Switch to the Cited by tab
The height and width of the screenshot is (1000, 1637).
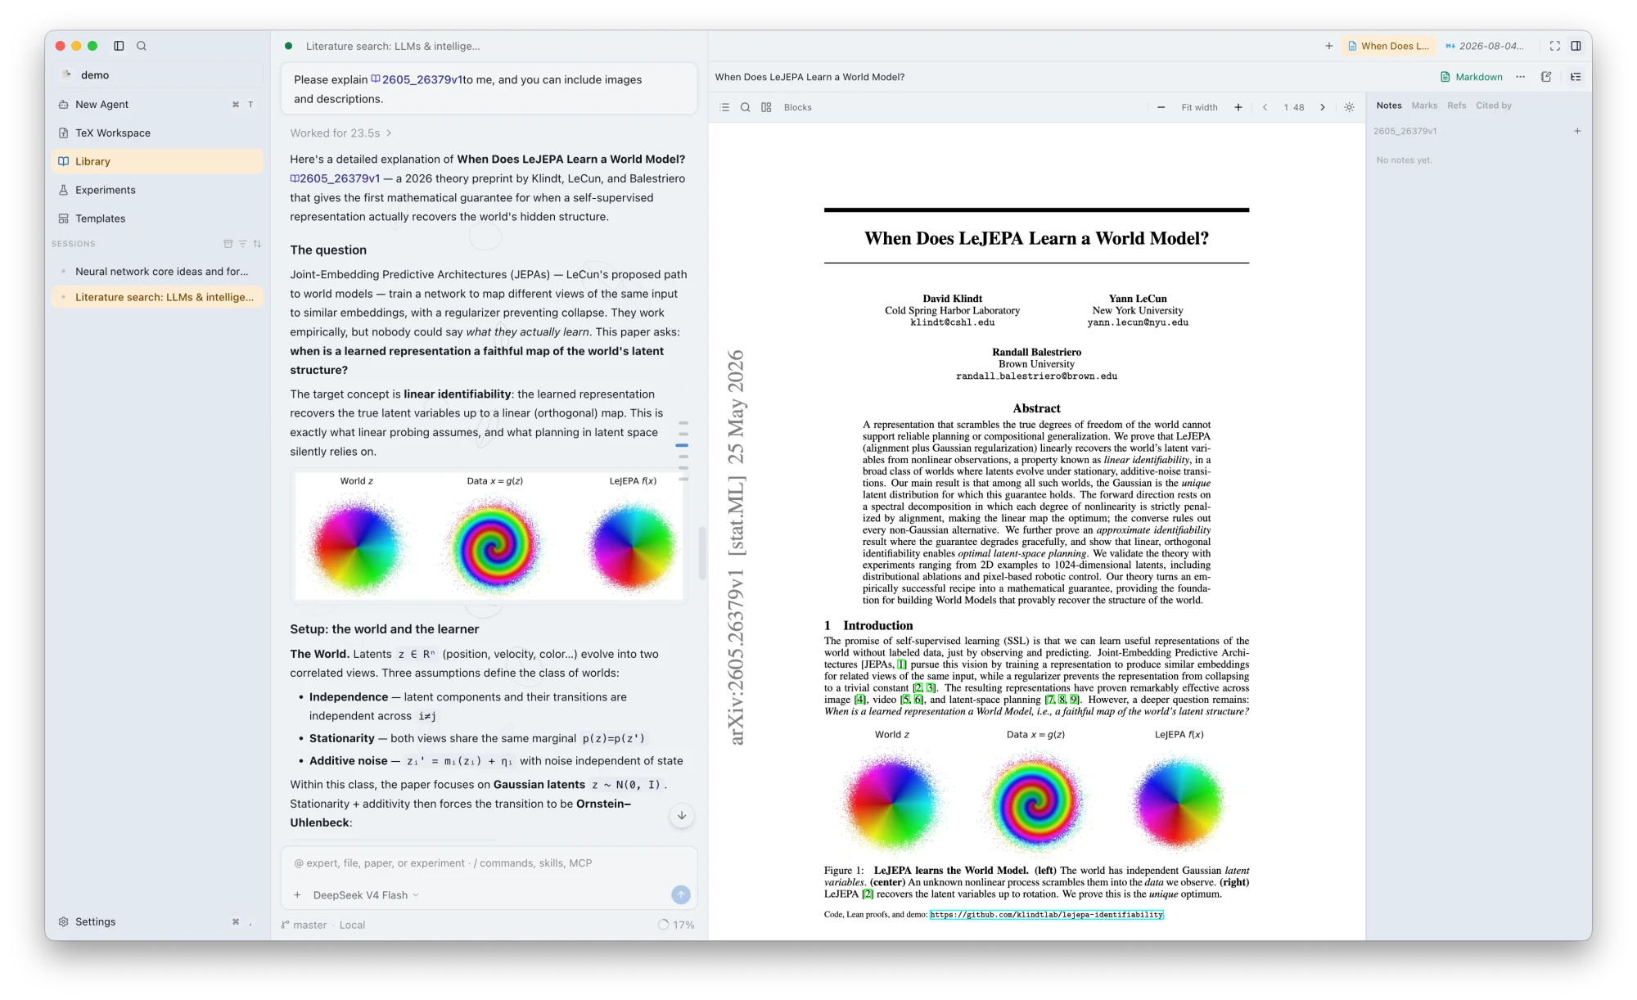point(1494,106)
